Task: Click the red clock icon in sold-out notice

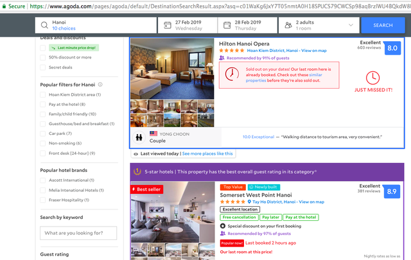Action: (232, 74)
